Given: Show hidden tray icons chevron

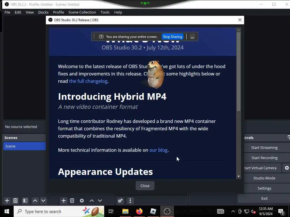Looking at the screenshot, I should (x=233, y=211).
